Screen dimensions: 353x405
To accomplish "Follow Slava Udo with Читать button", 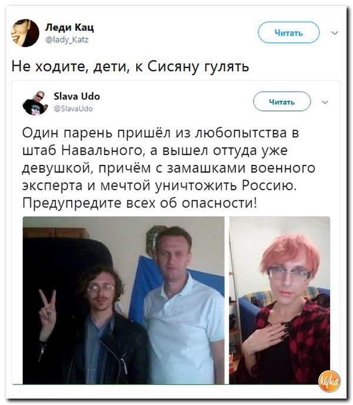I will [x=282, y=102].
